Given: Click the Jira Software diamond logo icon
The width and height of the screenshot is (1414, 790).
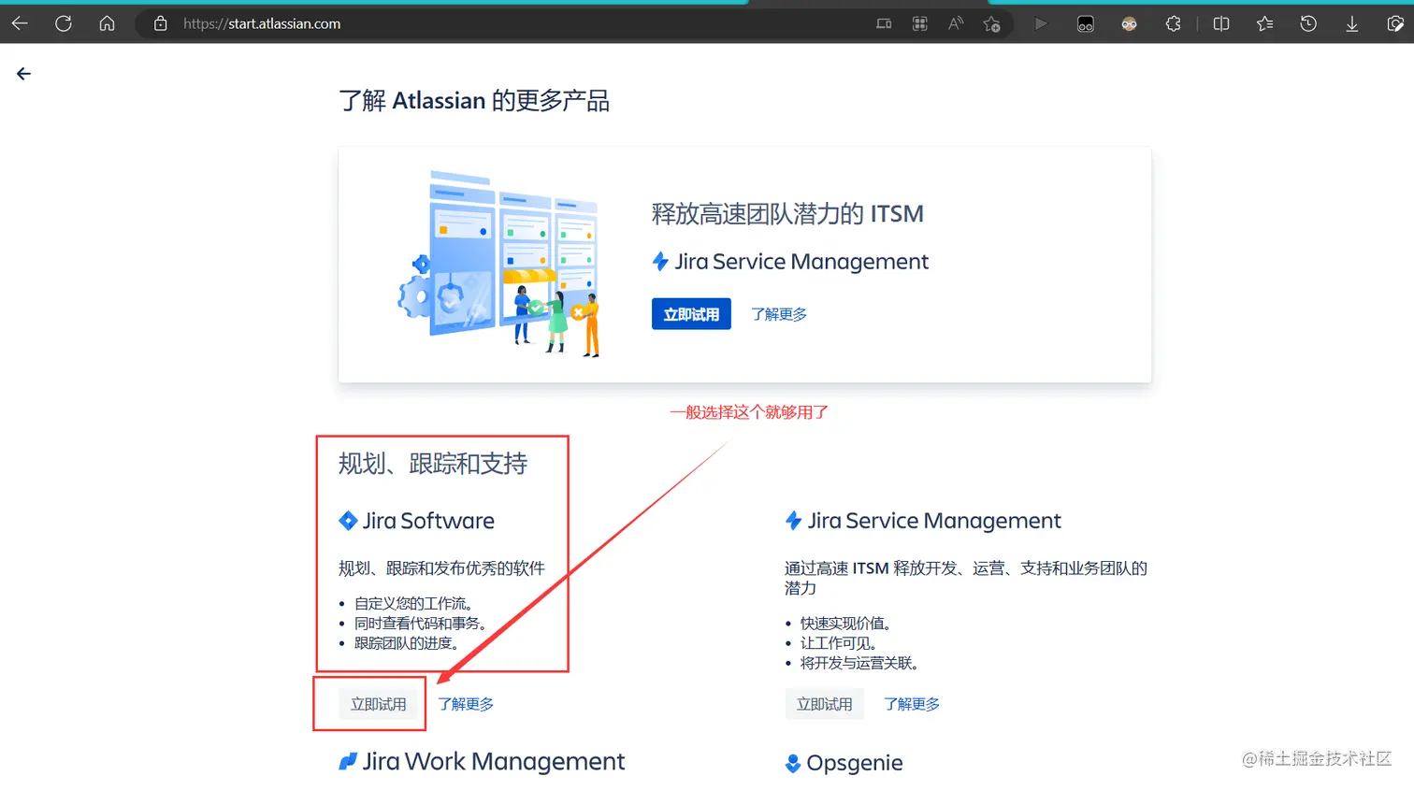Looking at the screenshot, I should tap(348, 521).
